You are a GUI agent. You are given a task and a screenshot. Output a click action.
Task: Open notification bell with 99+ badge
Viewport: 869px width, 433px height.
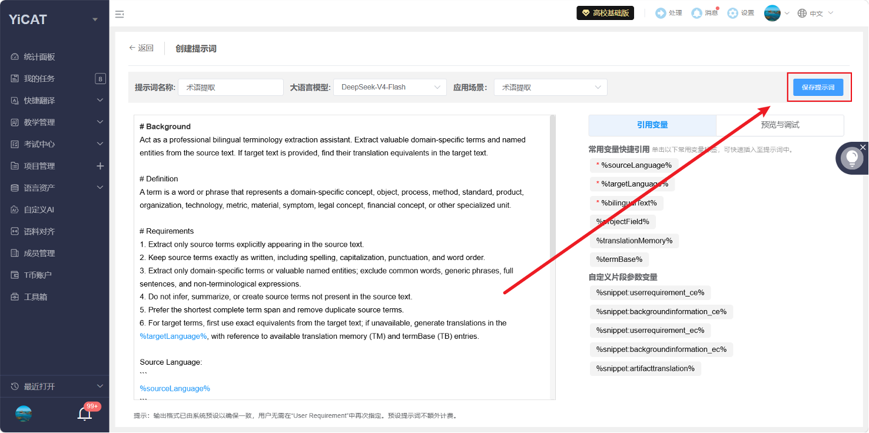pyautogui.click(x=85, y=414)
